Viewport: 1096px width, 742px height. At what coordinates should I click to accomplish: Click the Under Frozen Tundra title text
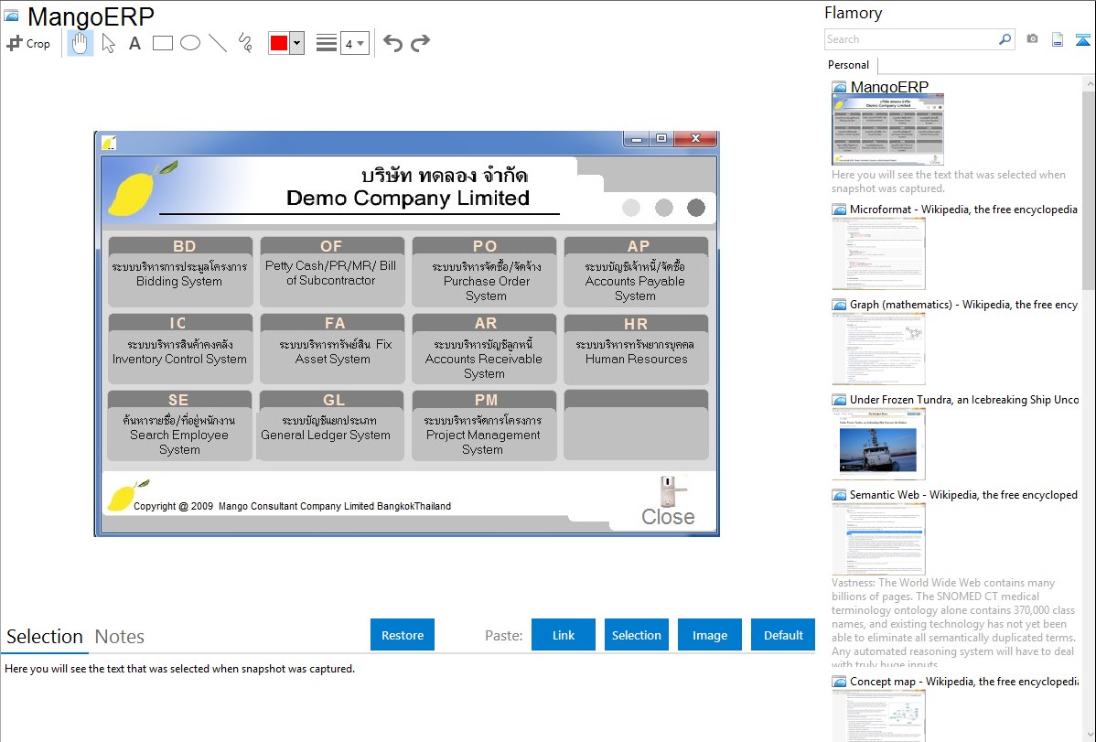click(964, 399)
